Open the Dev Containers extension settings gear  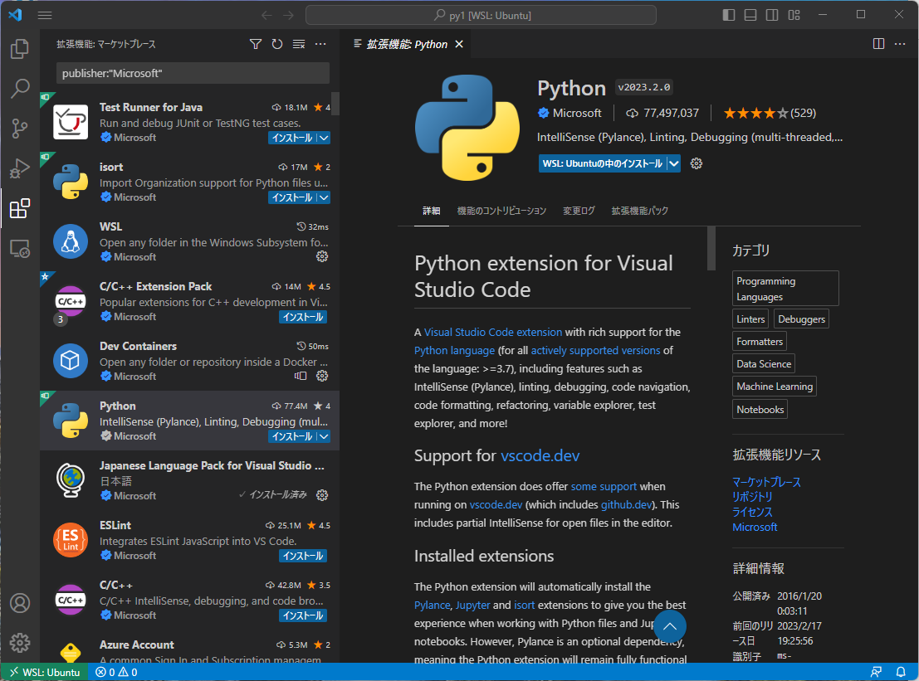coord(322,376)
